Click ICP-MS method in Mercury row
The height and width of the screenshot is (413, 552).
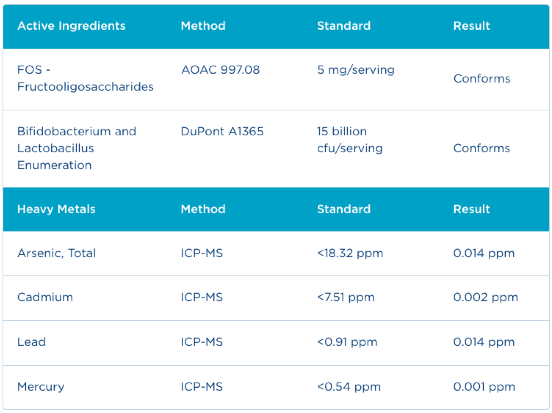(202, 387)
